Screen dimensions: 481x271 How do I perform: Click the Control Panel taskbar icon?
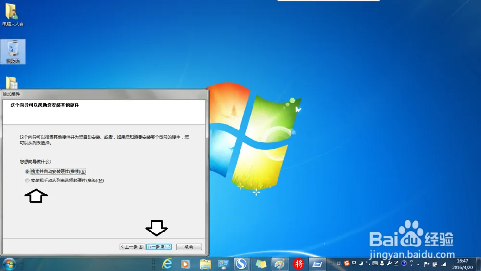[224, 264]
